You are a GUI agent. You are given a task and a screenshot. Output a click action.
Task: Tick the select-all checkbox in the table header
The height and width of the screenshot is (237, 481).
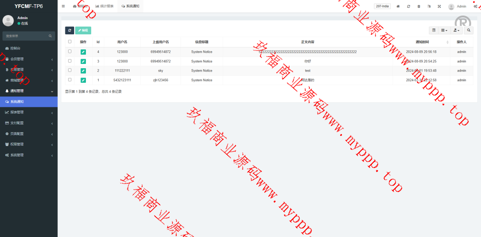point(70,42)
